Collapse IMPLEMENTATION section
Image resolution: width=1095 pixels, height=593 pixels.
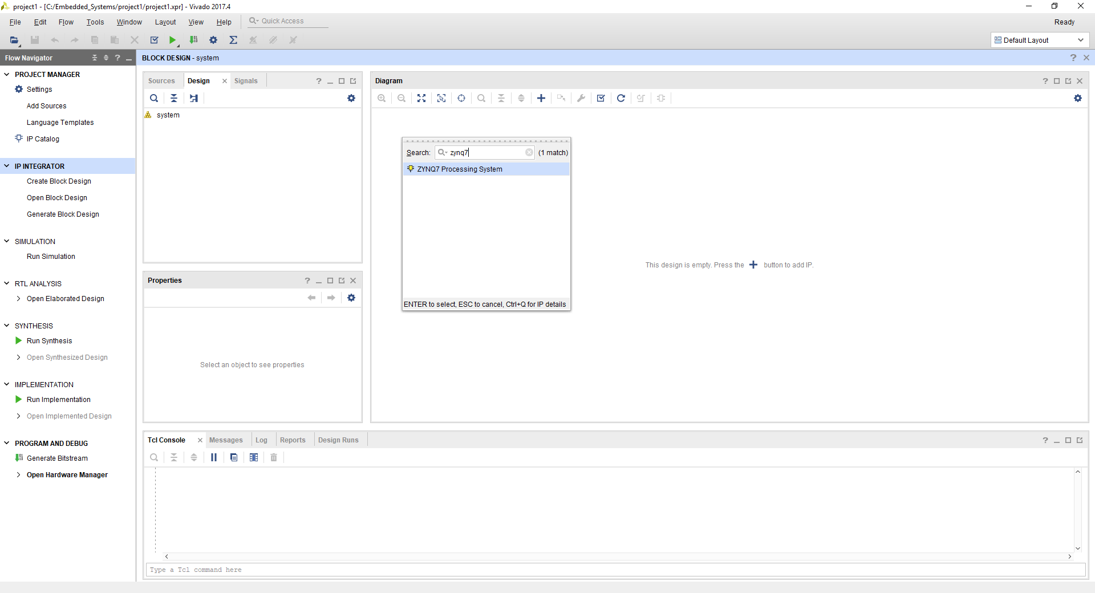pyautogui.click(x=7, y=384)
